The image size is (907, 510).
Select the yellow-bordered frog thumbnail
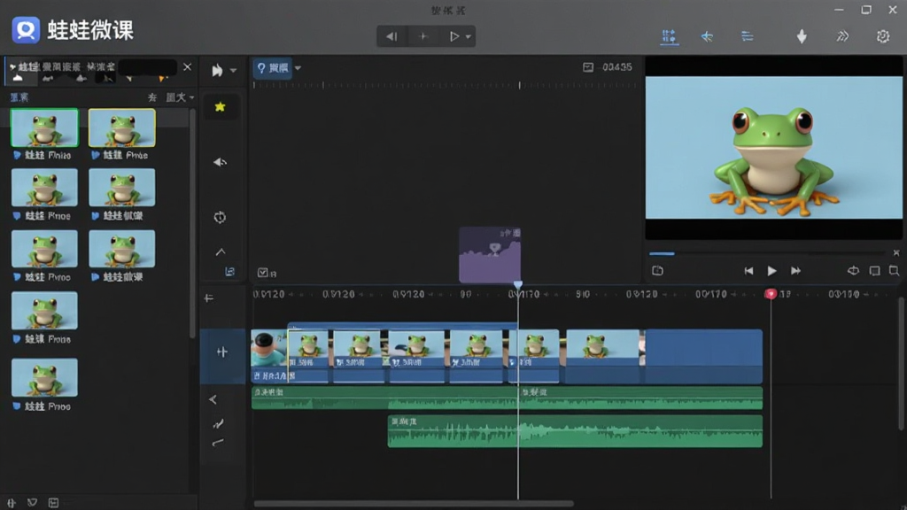click(122, 127)
